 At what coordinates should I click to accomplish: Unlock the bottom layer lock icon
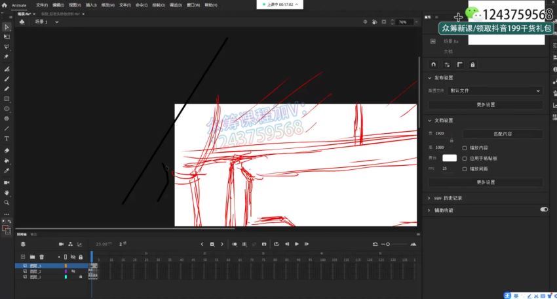[81, 276]
